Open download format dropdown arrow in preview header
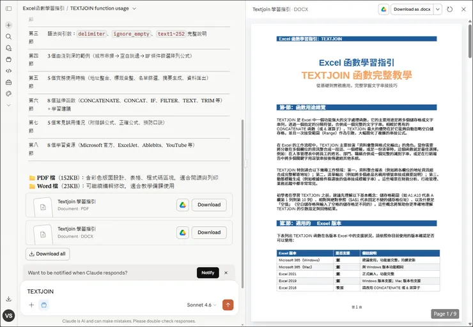The width and height of the screenshot is (473, 327). (x=438, y=10)
